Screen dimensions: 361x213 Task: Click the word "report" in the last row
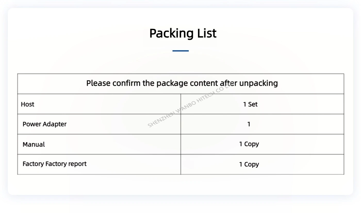tap(77, 164)
